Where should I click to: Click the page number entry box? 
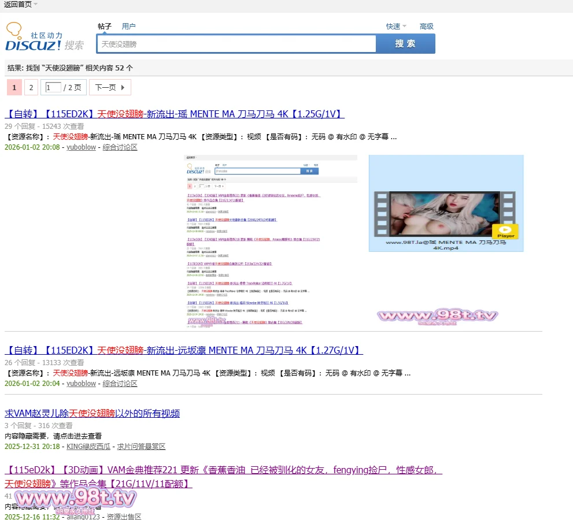click(53, 88)
